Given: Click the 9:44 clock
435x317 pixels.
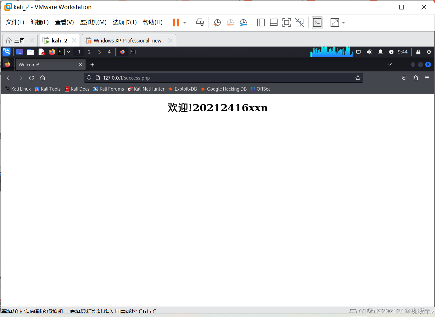Looking at the screenshot, I should (x=403, y=52).
